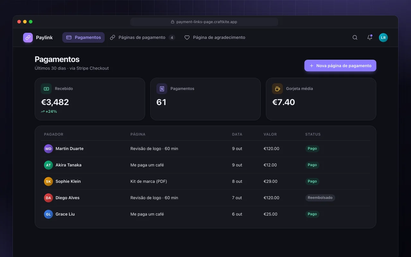Open the LR user avatar menu

pyautogui.click(x=383, y=38)
